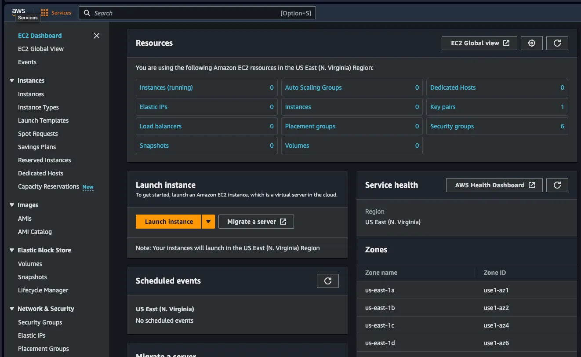581x357 pixels.
Task: Click the search magnifier icon
Action: click(87, 13)
